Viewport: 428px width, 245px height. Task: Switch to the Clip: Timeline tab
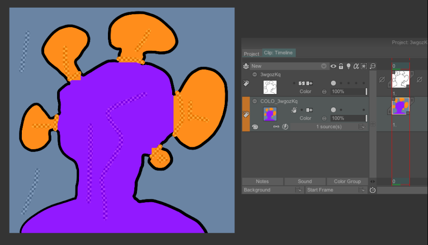(x=278, y=53)
